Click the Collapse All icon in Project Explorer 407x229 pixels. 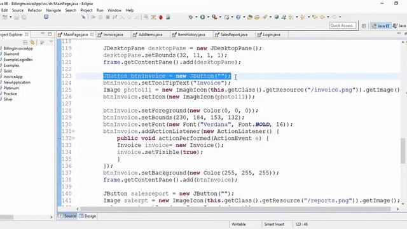[25, 42]
